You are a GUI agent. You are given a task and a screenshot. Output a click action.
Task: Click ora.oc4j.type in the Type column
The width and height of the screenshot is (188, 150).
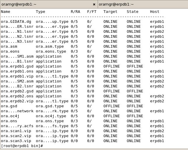(51, 116)
